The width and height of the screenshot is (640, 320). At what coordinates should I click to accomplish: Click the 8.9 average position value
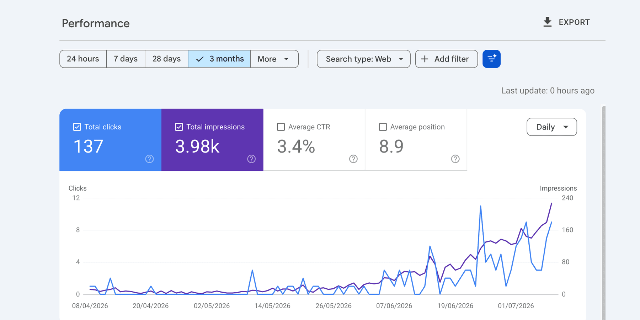point(391,146)
